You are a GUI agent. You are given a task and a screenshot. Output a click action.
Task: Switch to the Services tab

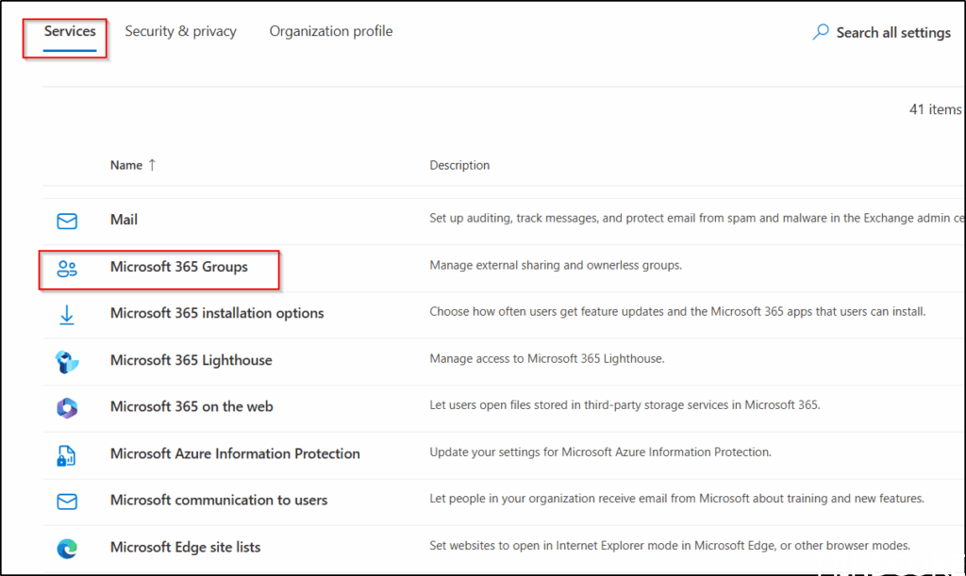(70, 31)
